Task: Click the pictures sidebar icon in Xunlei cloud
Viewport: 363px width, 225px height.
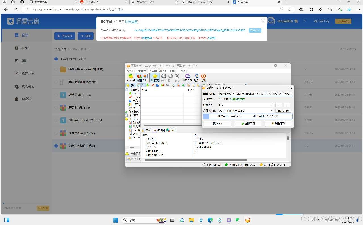Action: click(x=17, y=61)
